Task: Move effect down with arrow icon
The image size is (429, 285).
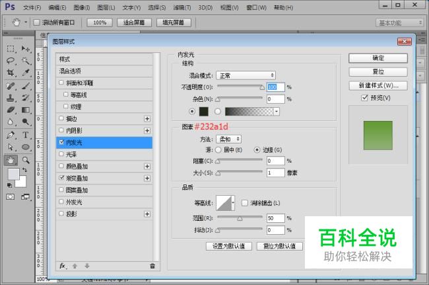Action: click(87, 266)
